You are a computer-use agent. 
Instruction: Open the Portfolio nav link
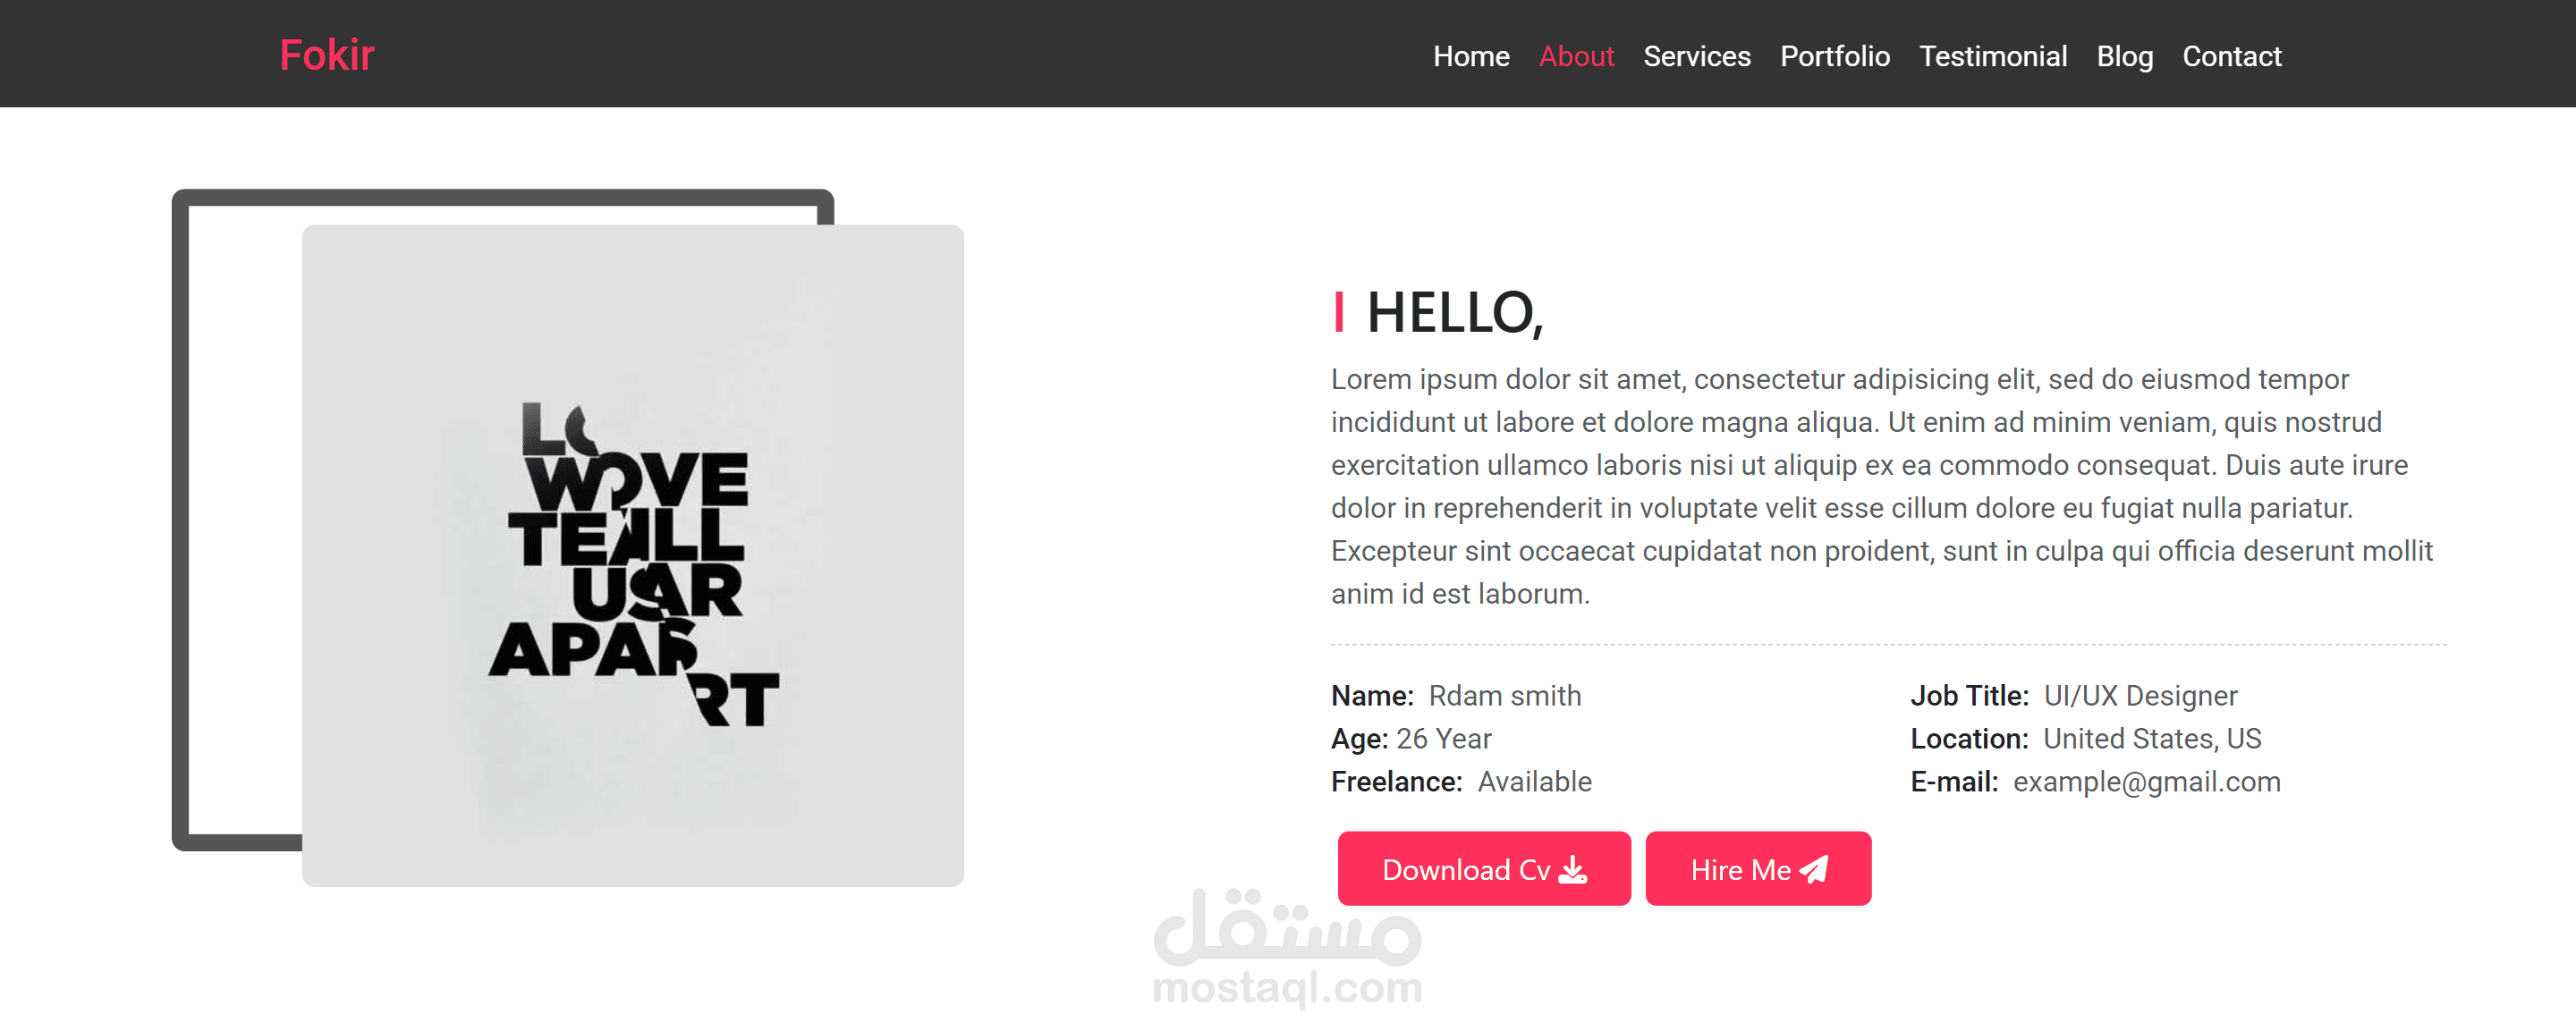1835,56
